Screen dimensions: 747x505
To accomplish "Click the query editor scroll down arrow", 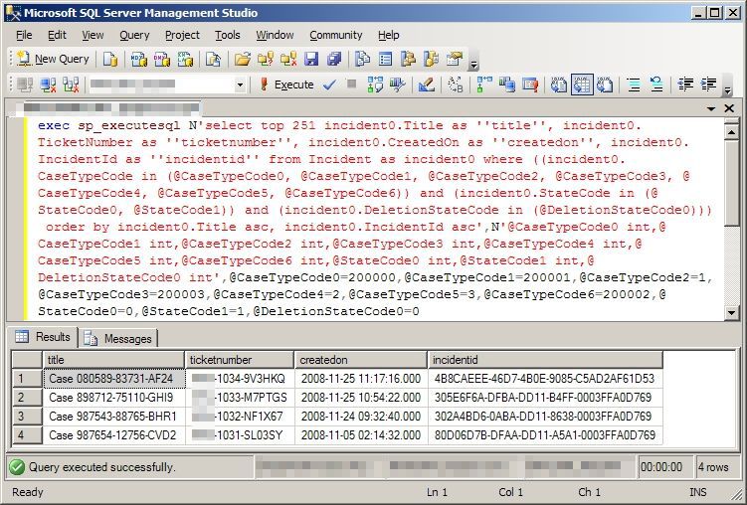I will tap(731, 313).
